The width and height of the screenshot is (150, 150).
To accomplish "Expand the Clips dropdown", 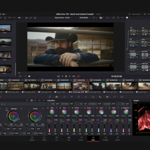I will (4, 14).
